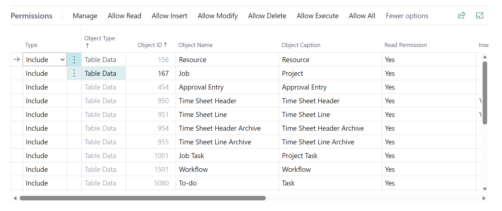The width and height of the screenshot is (502, 211).
Task: Open the Manage menu
Action: 85,16
